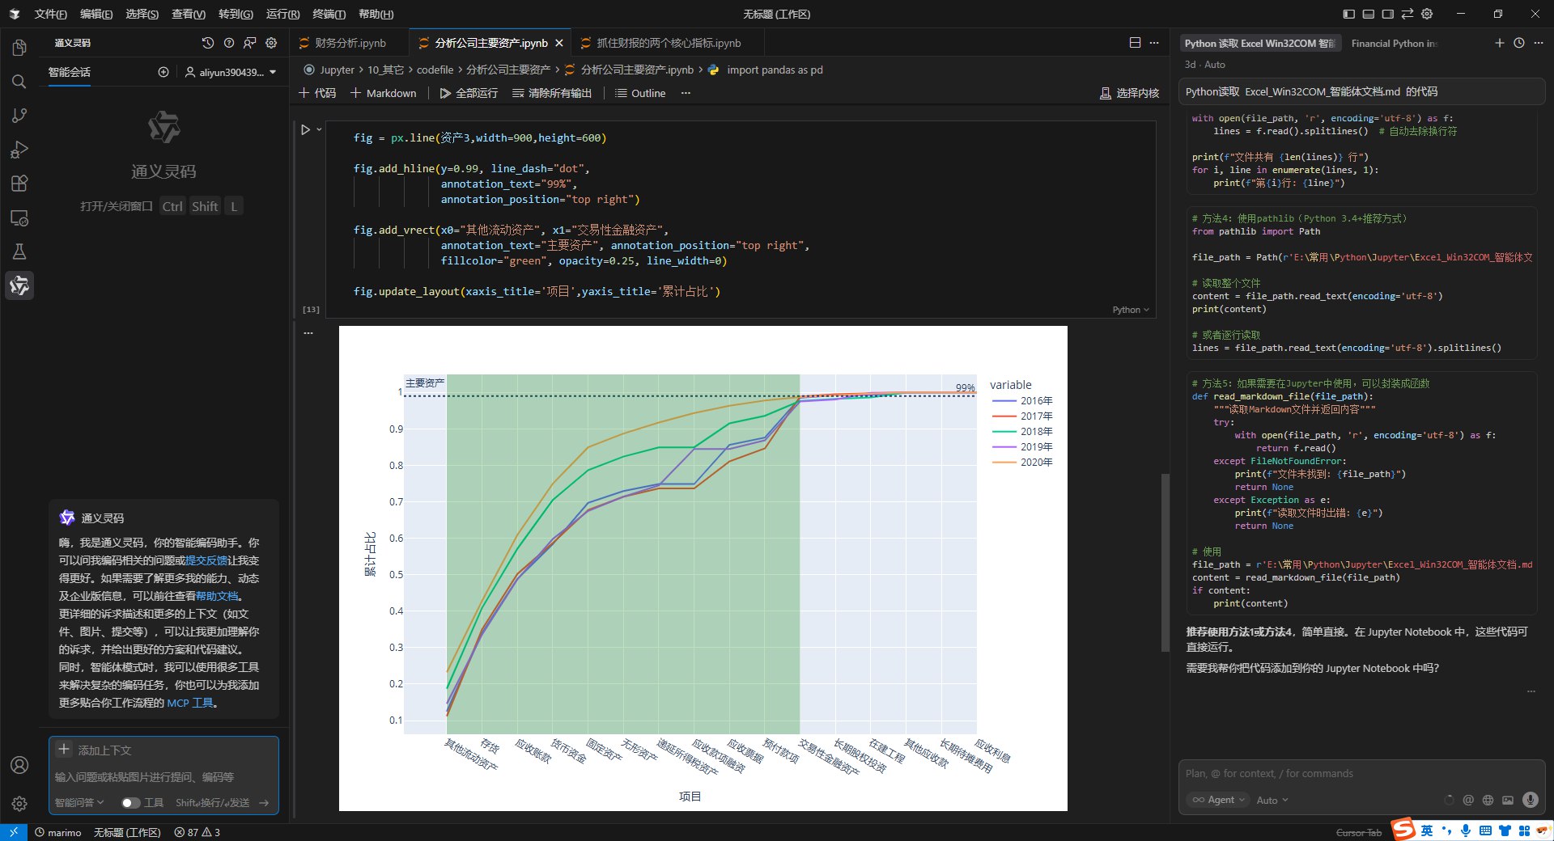
Task: Toggle 2016年 series in chart legend
Action: pyautogui.click(x=1035, y=401)
